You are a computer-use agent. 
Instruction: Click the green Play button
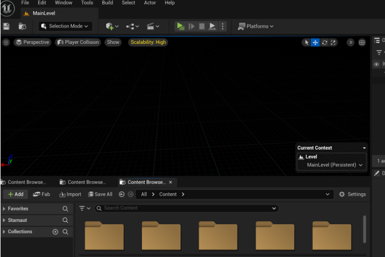click(x=181, y=26)
